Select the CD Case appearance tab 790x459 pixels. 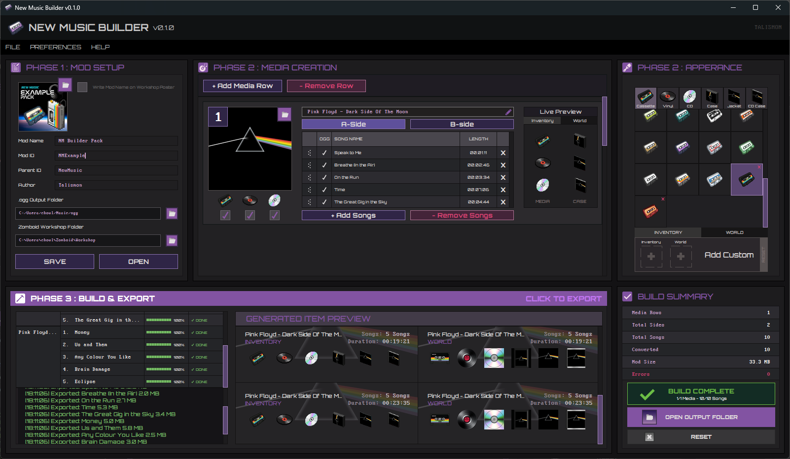tap(756, 98)
